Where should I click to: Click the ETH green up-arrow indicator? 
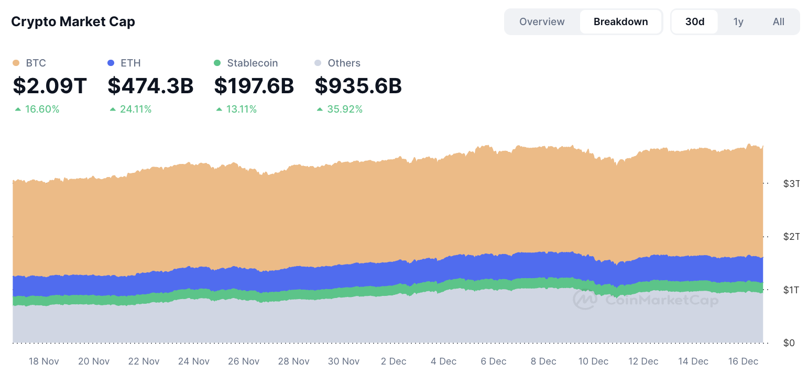tap(113, 109)
